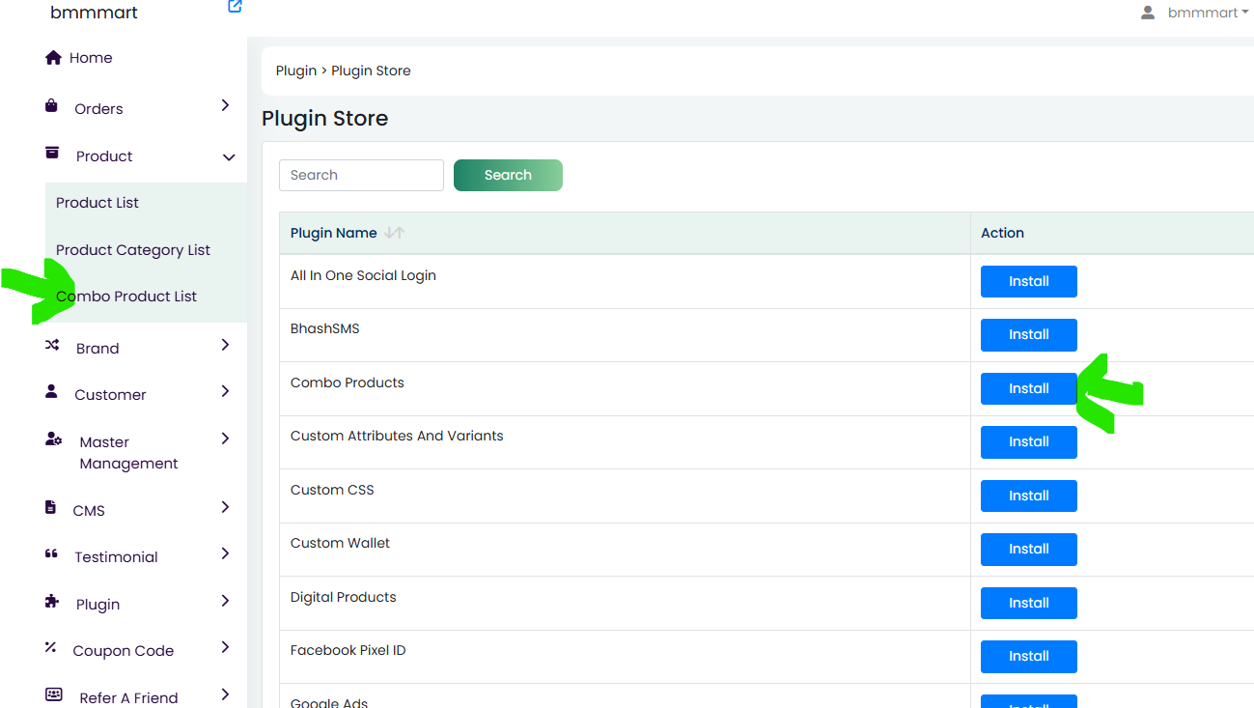Click the 'Custom CSS' plugin name

pyautogui.click(x=332, y=490)
